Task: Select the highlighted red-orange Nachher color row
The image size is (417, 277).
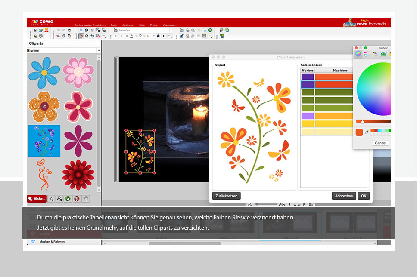Action: pos(334,84)
